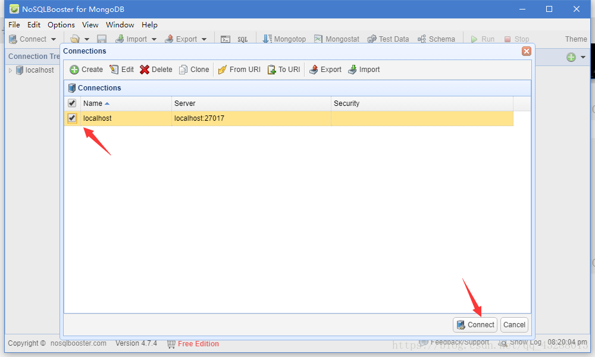Image resolution: width=595 pixels, height=357 pixels.
Task: Open the SQL query icon
Action: click(x=243, y=39)
